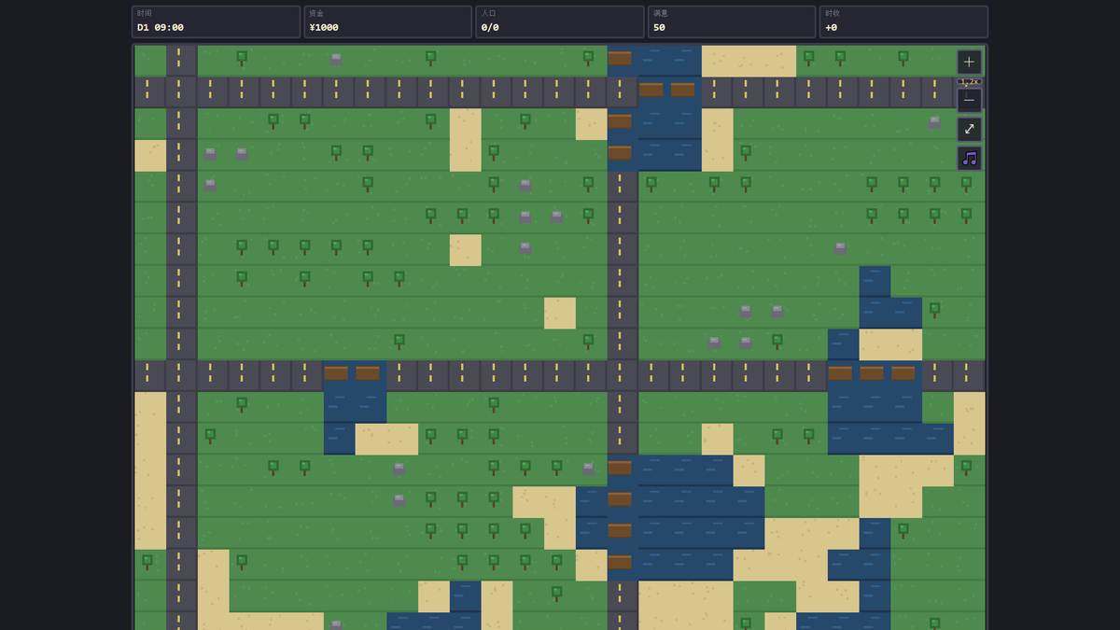Zoom out the map with minus button
Image resolution: width=1120 pixels, height=630 pixels.
(x=969, y=100)
